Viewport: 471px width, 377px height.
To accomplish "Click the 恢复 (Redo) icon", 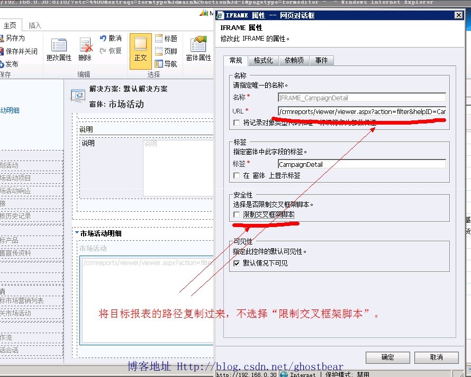I will click(103, 51).
